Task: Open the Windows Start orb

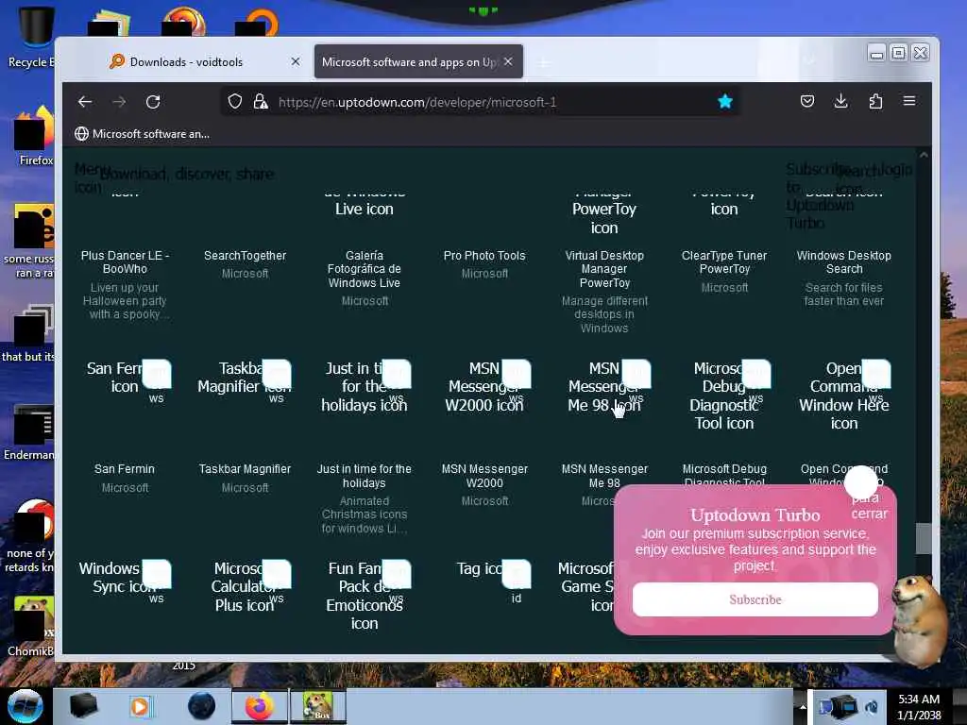Action: [x=25, y=706]
